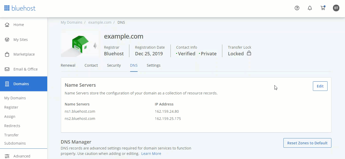Open Advanced via the sliders icon
345x159 pixels.
(x=7, y=156)
